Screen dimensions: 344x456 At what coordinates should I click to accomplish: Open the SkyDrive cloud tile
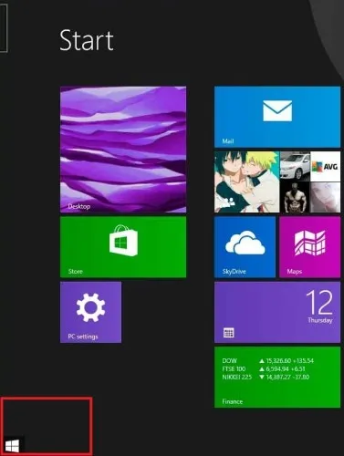pyautogui.click(x=245, y=247)
